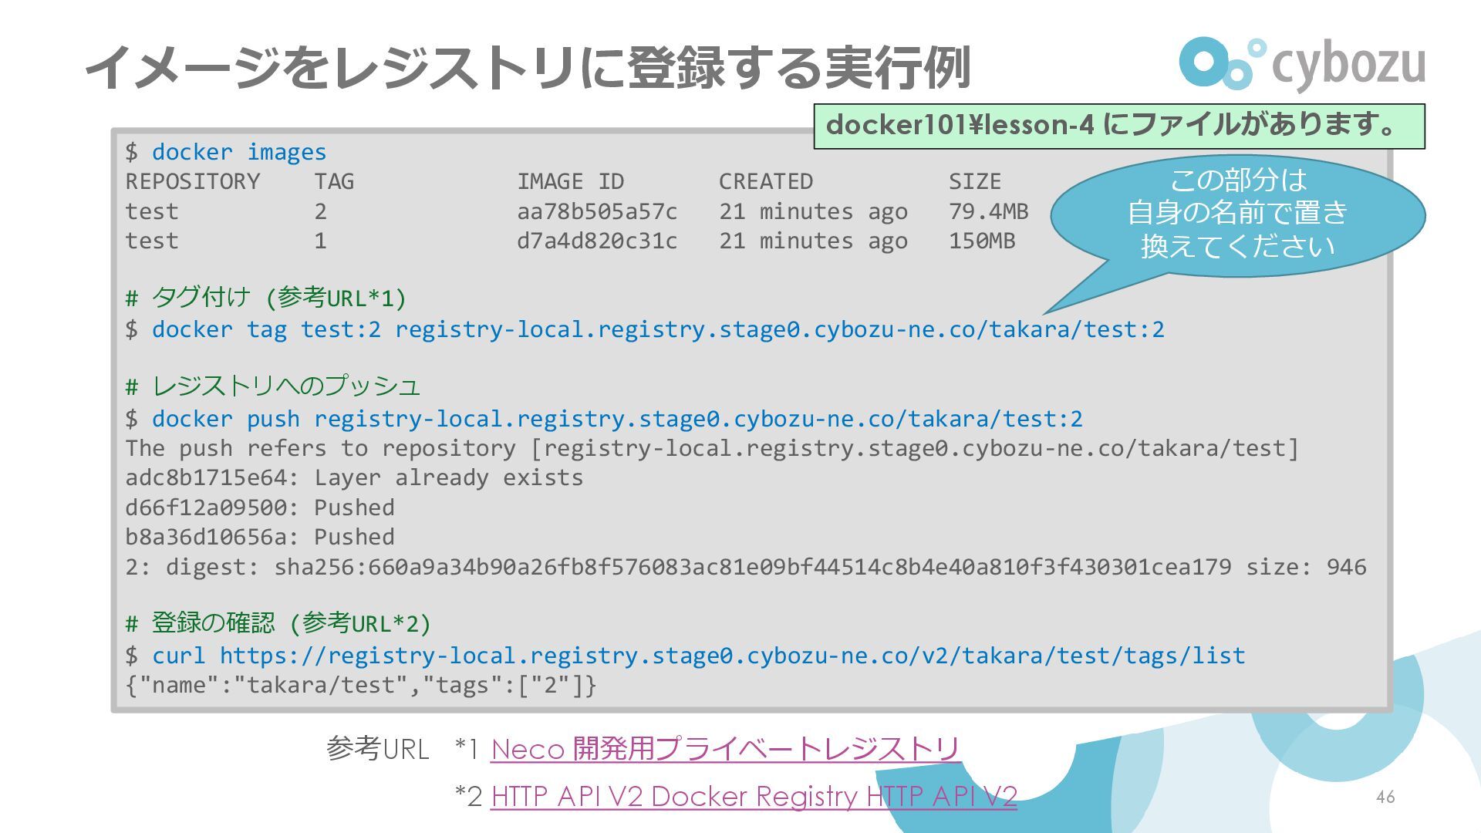Click the IMAGE ID column header
The height and width of the screenshot is (833, 1481).
coord(571,181)
